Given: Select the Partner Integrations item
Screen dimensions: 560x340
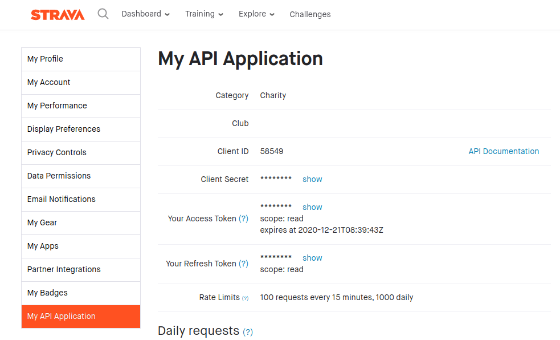Looking at the screenshot, I should [x=80, y=269].
